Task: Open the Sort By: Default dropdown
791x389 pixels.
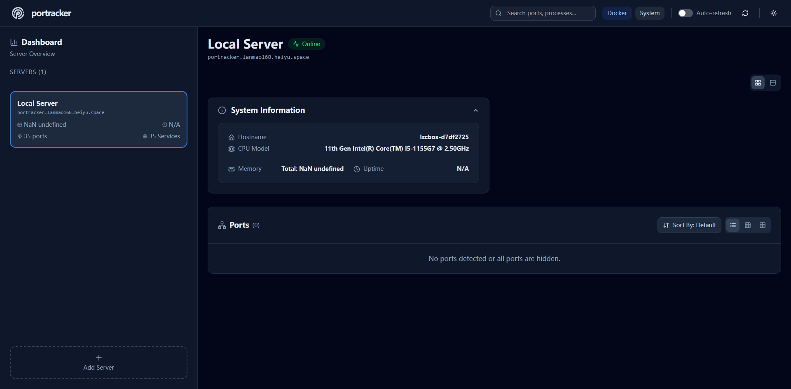Action: click(689, 225)
